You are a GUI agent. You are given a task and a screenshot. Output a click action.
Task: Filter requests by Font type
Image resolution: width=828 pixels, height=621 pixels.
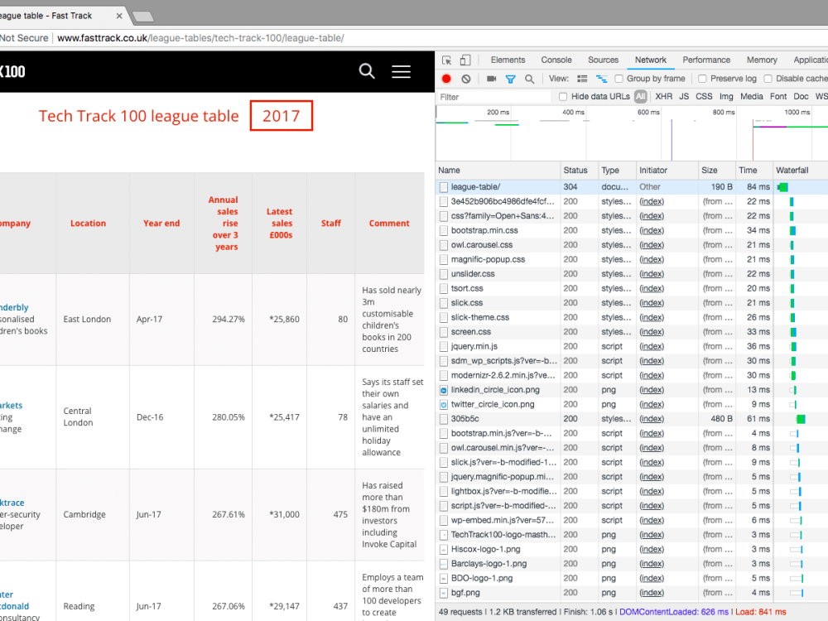tap(777, 97)
